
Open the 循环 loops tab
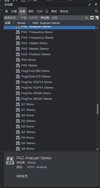point(31,11)
